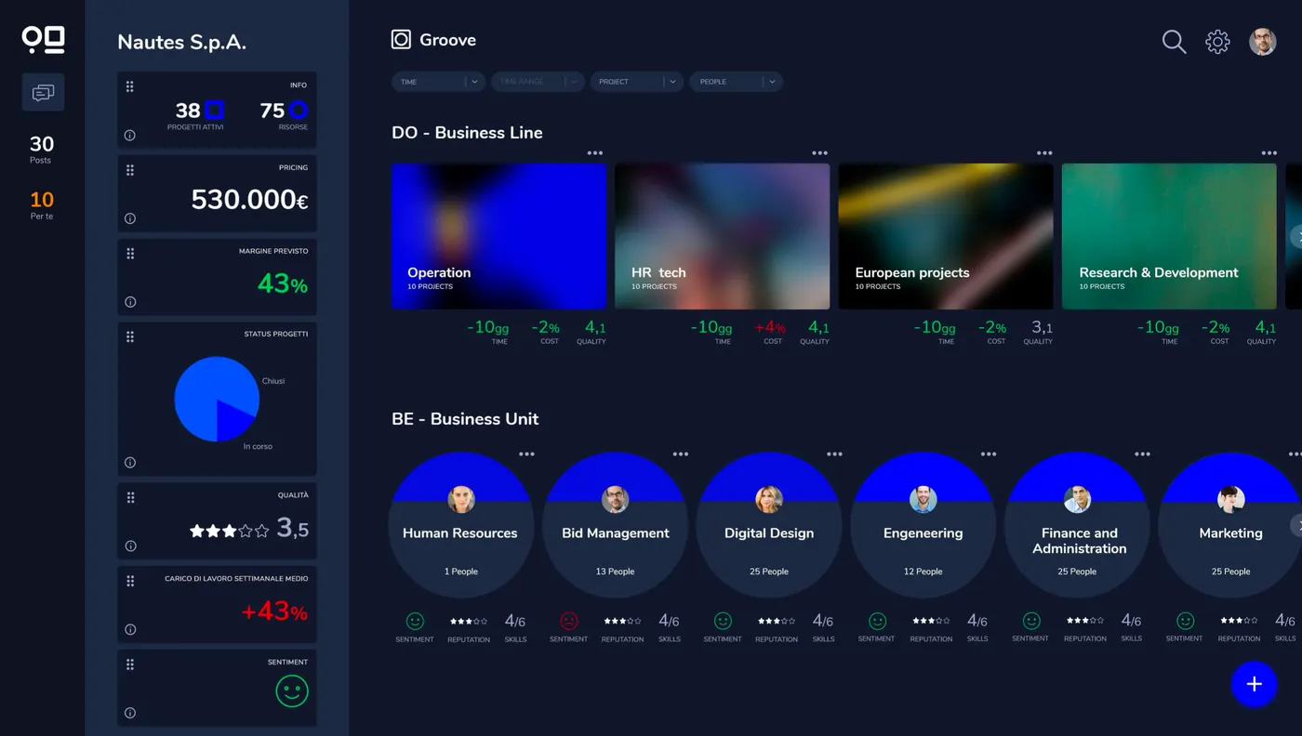
Task: Open the European projects card
Action: 946,236
